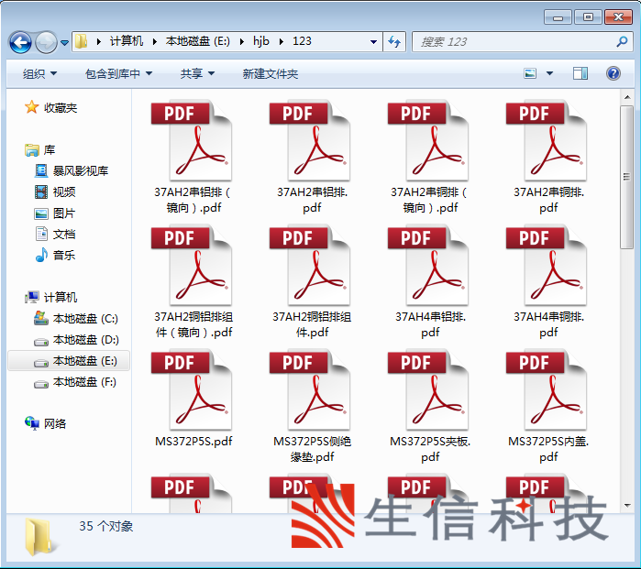641x569 pixels.
Task: Select file MS372P5S夹板.pdf
Action: pyautogui.click(x=430, y=406)
